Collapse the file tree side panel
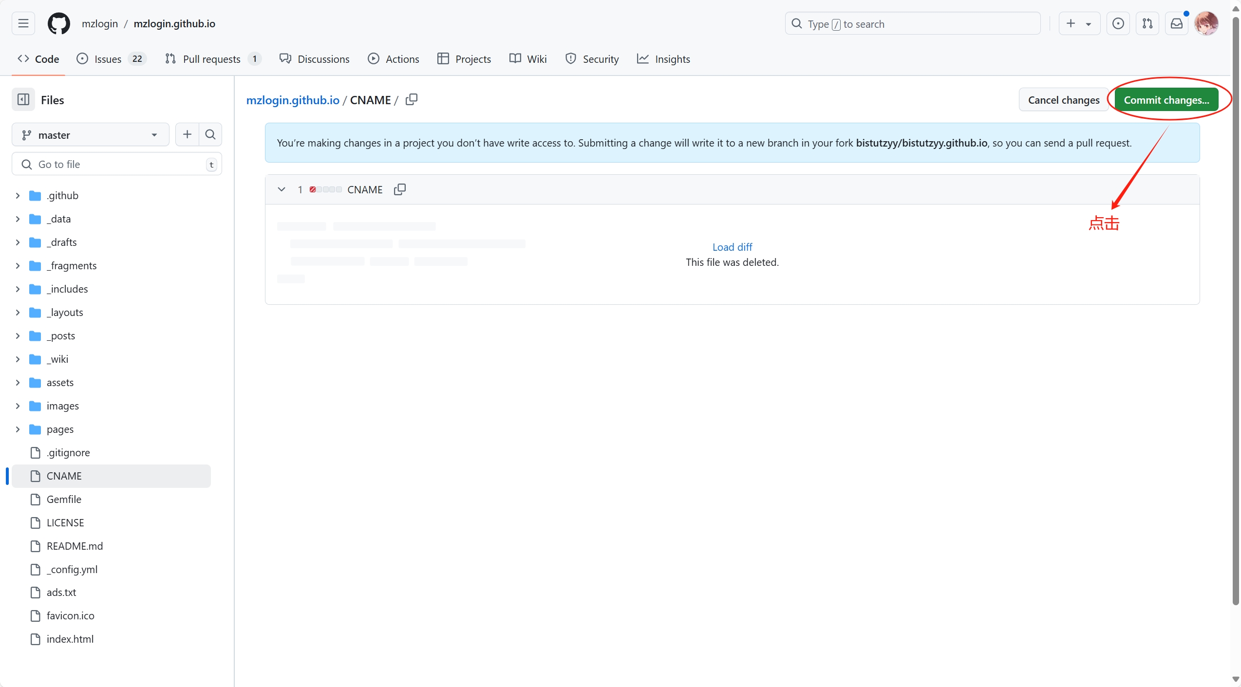 tap(23, 100)
